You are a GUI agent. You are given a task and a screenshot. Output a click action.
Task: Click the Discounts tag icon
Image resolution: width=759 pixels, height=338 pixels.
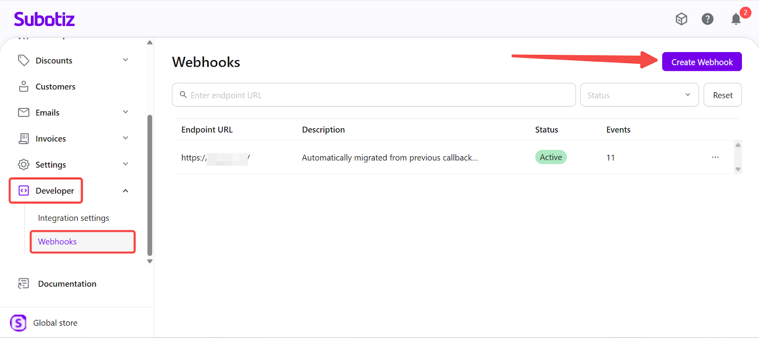coord(24,61)
